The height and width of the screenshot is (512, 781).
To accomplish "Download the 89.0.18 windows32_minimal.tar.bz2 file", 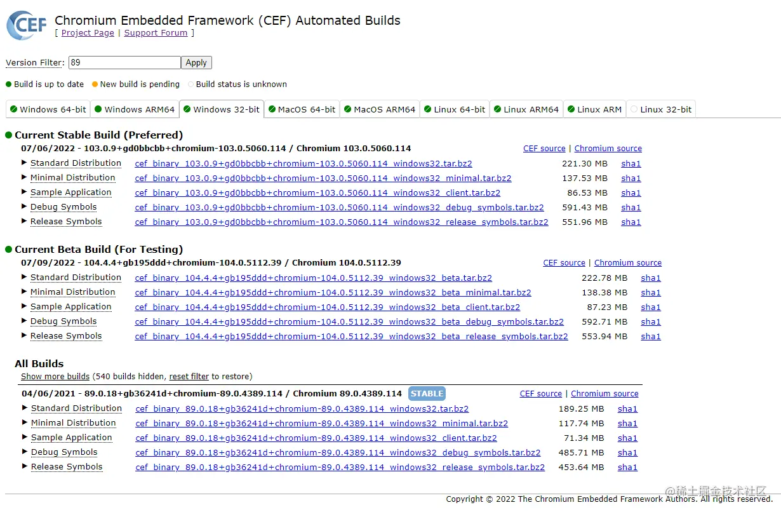I will click(322, 424).
